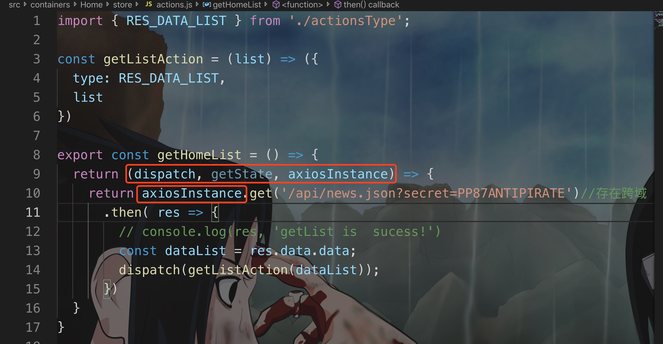
Task: Click the code minimap overview
Action: [658, 20]
